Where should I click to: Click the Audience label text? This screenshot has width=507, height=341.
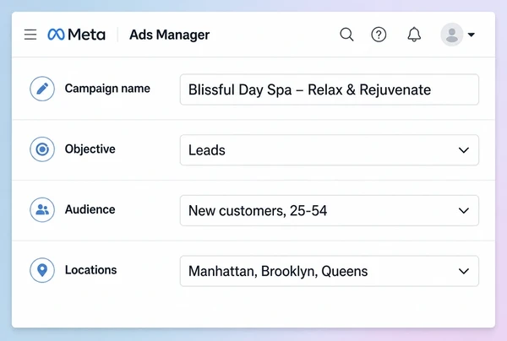90,209
